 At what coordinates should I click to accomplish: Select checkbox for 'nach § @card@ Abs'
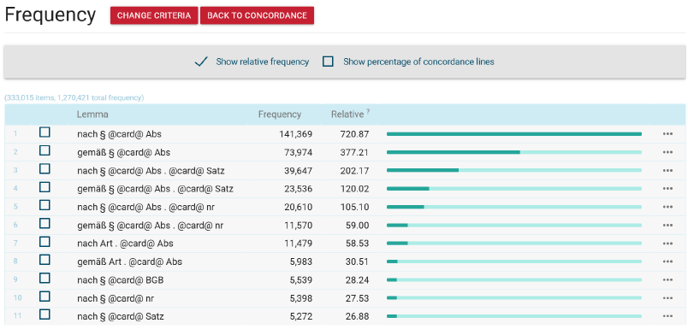(x=44, y=132)
